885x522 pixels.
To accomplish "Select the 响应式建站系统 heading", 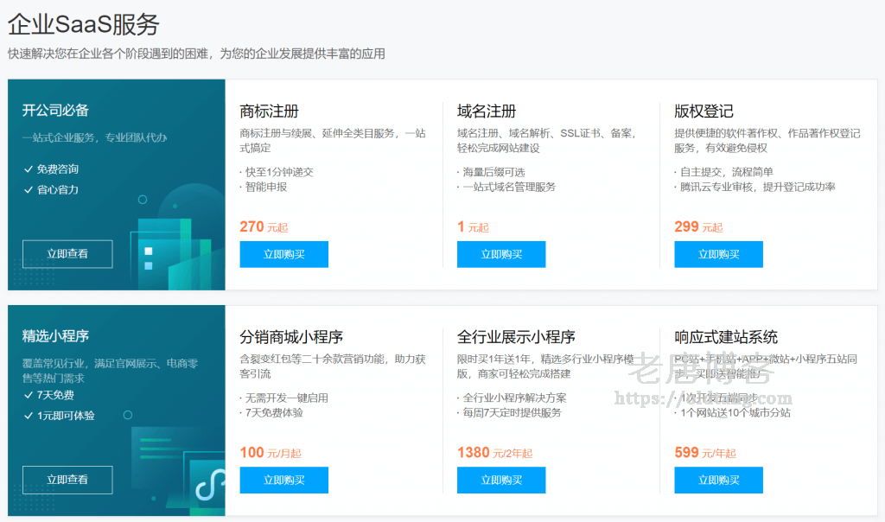I will [x=726, y=337].
